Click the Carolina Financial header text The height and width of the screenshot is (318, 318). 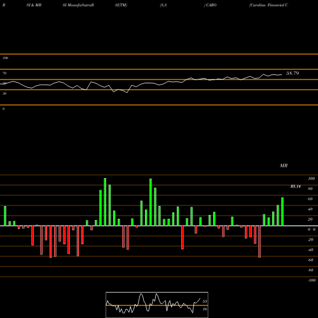(268, 5)
